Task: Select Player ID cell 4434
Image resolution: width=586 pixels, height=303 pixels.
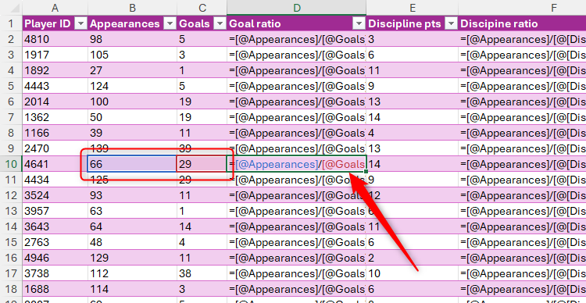Action: click(55, 180)
